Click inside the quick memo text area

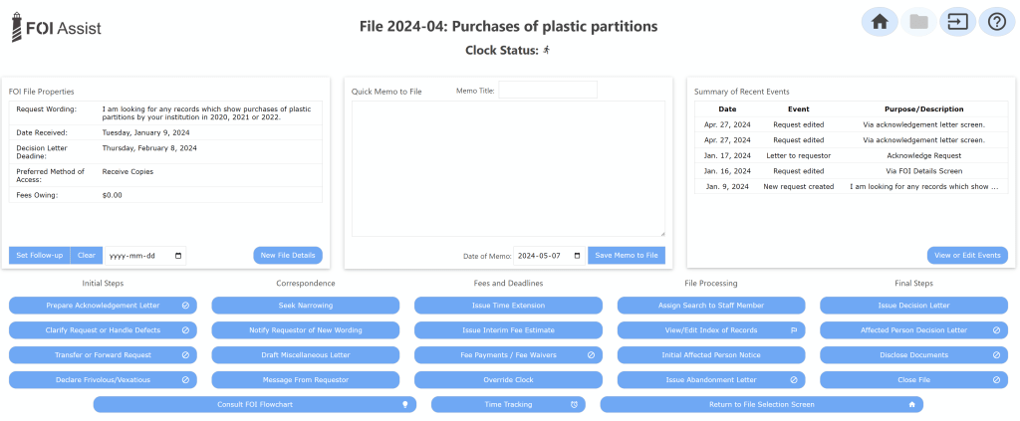(x=508, y=169)
